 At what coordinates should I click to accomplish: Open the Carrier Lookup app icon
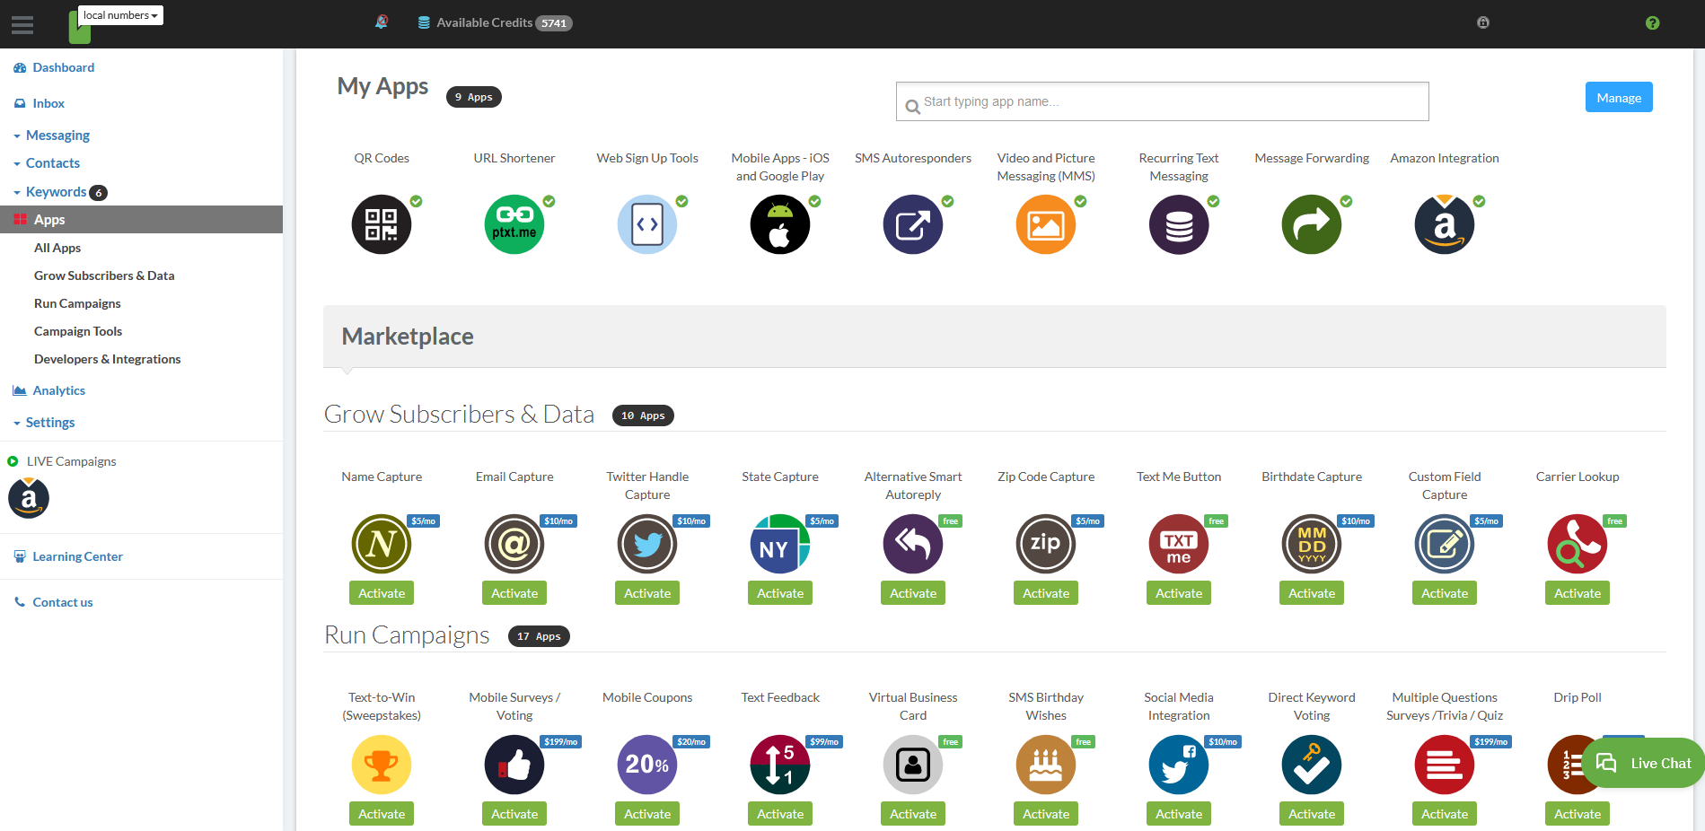pos(1577,544)
